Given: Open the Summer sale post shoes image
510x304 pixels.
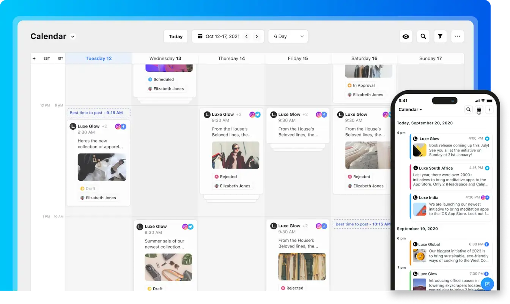Looking at the screenshot, I should 168,267.
